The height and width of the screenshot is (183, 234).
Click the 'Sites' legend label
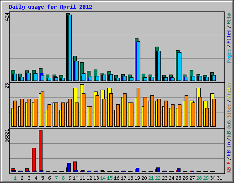229,110
